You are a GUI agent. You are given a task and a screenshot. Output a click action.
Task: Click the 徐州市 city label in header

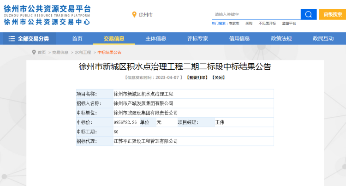(146, 15)
